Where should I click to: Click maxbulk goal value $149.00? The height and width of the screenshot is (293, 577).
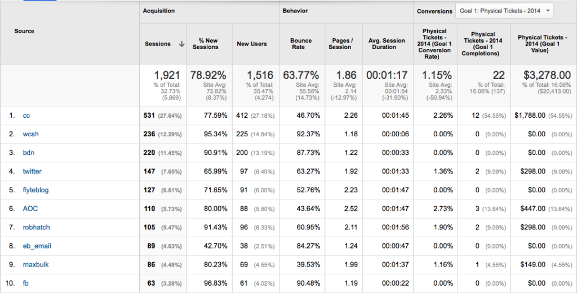(x=533, y=265)
